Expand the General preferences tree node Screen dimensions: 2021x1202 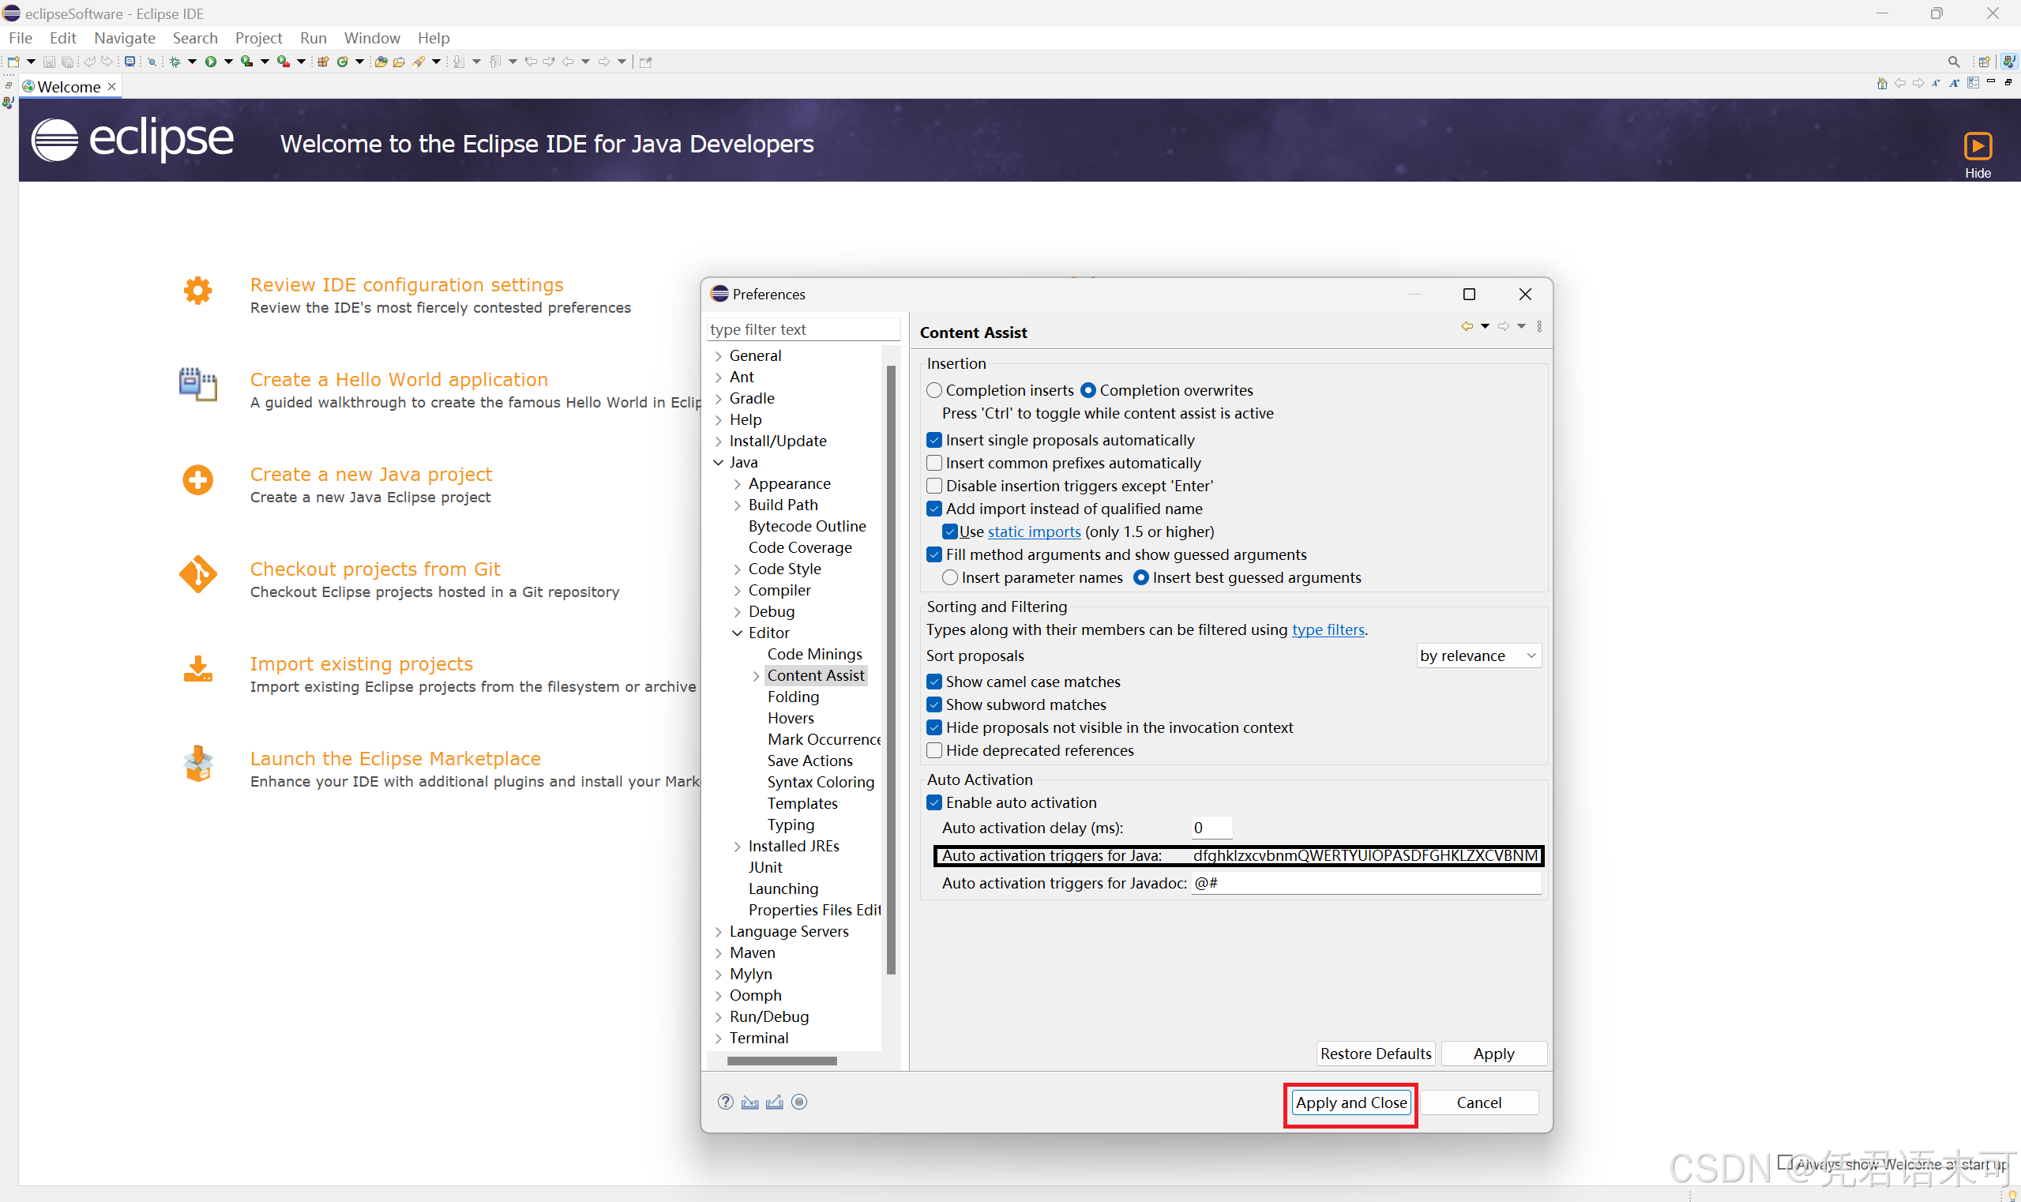click(x=719, y=355)
